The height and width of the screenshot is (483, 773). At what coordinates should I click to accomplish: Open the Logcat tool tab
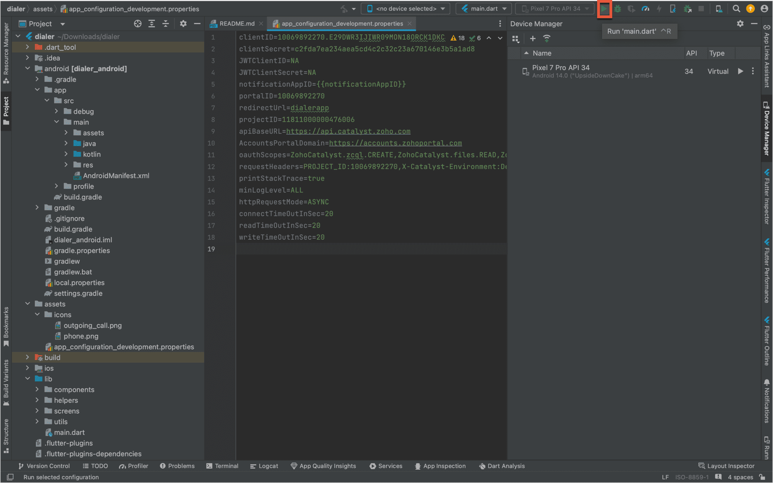264,466
